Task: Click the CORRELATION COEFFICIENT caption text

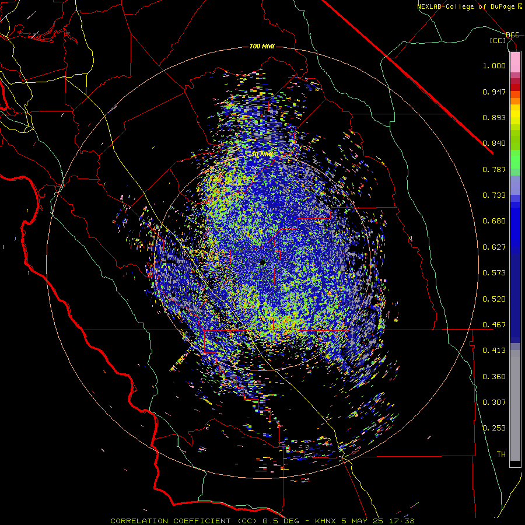Action: tap(170, 521)
